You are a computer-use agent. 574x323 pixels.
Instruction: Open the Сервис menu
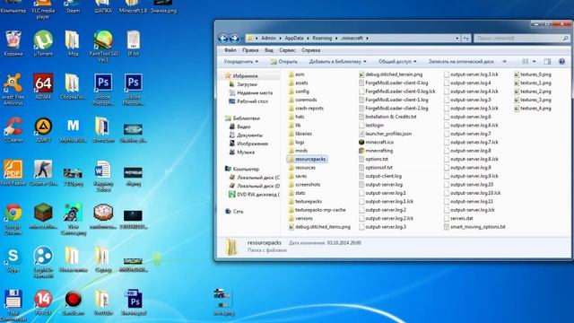[287, 50]
